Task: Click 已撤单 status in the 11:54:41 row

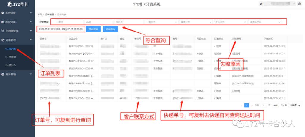Action: pyautogui.click(x=217, y=76)
